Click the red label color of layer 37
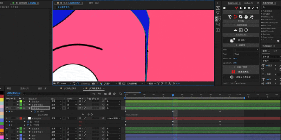281x140 pixels. click(21, 118)
